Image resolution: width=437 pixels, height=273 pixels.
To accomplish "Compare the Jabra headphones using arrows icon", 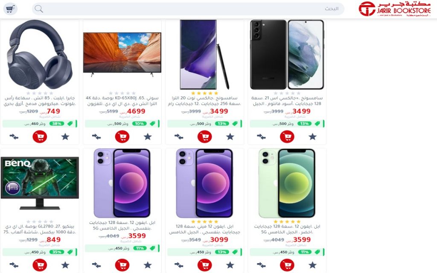I will click(x=14, y=136).
